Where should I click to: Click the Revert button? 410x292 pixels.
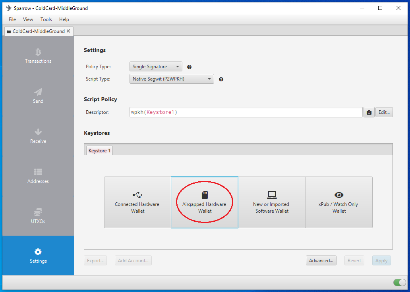coord(354,261)
